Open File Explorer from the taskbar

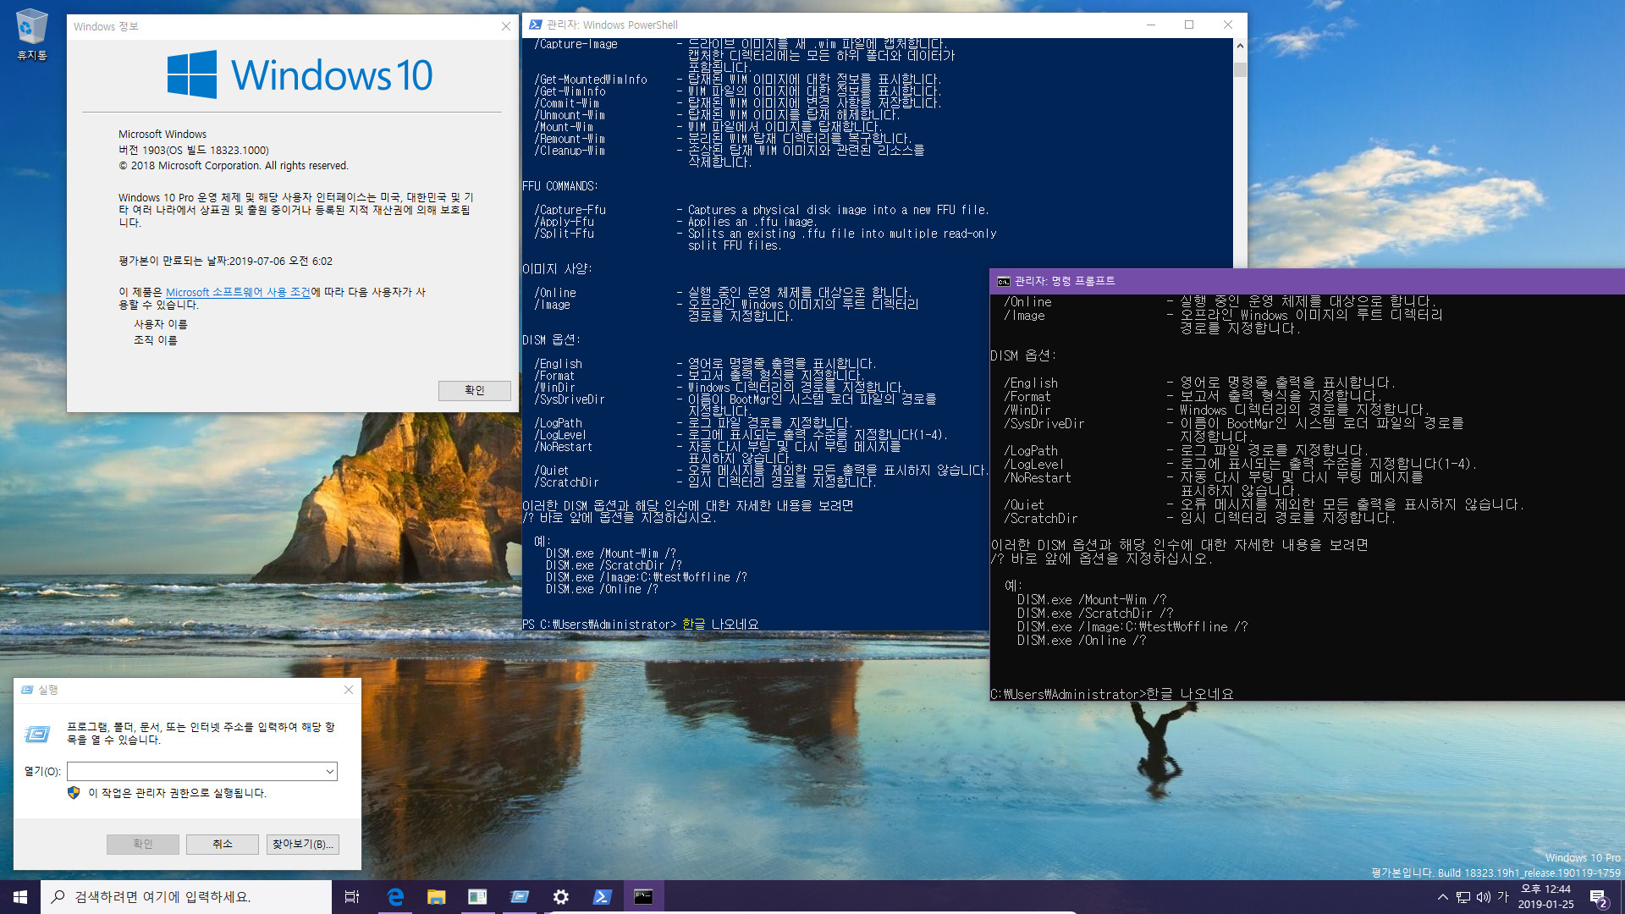436,897
